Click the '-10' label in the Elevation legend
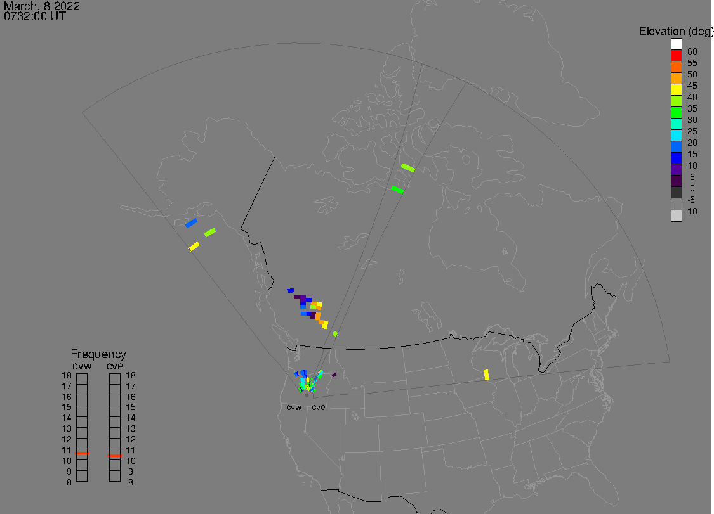Image resolution: width=714 pixels, height=514 pixels. 691,211
